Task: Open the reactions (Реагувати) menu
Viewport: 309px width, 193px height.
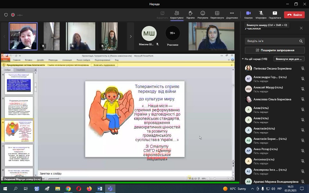Action: tap(203, 15)
